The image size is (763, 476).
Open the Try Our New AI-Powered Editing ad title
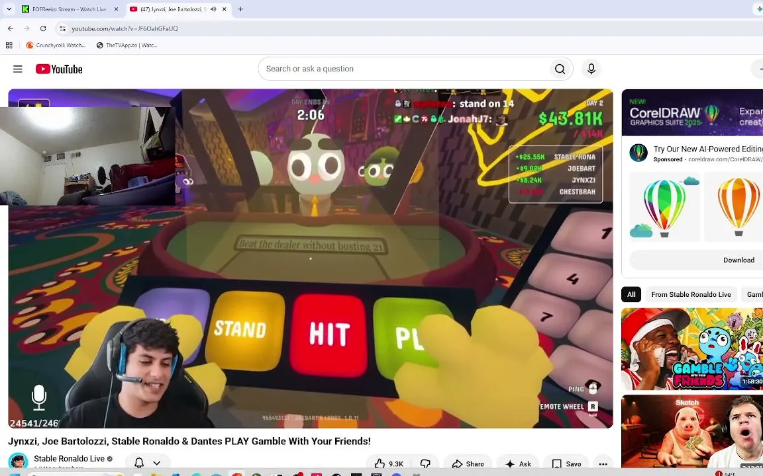[708, 149]
